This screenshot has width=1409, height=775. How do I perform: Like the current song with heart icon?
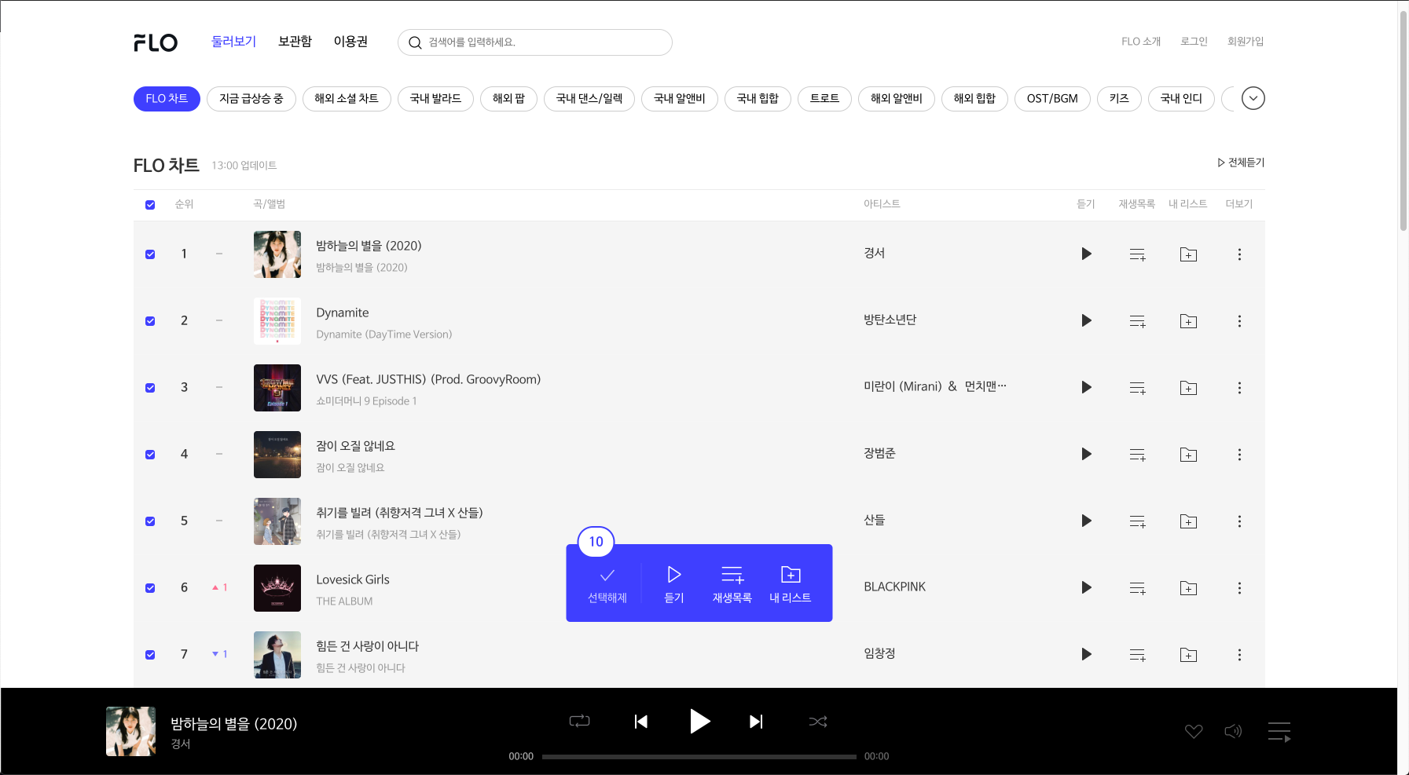[x=1194, y=732]
